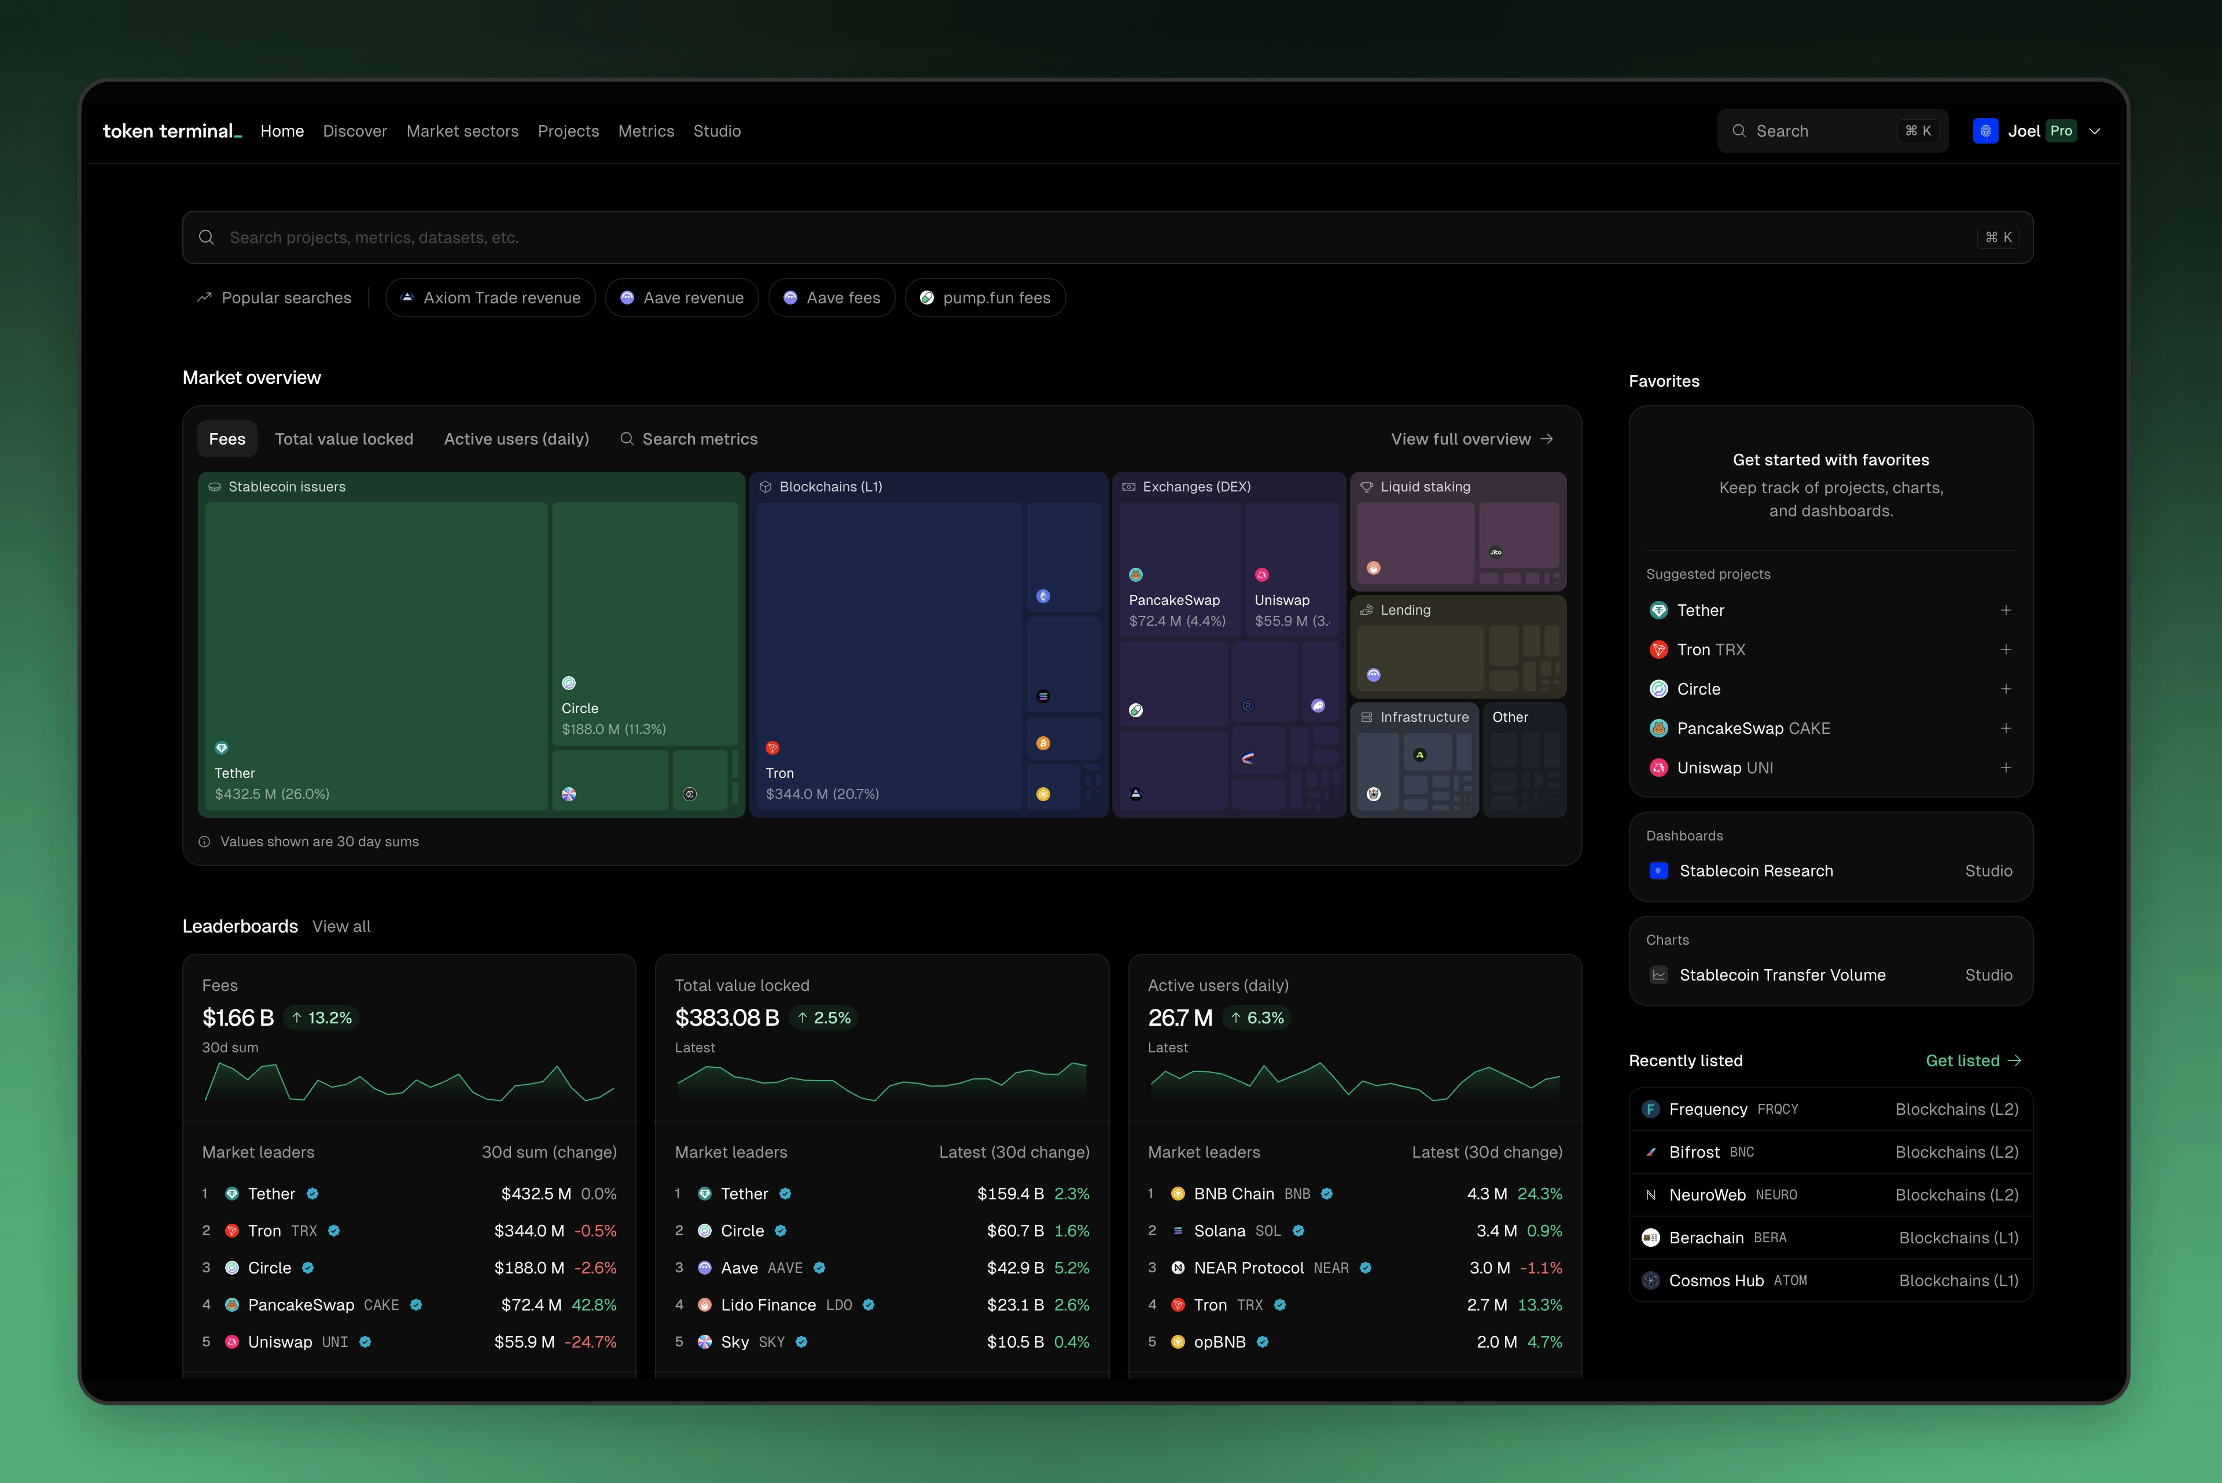Open NEAR Protocol in Active users leaderboard
Image resolution: width=2222 pixels, height=1483 pixels.
(1355, 1268)
